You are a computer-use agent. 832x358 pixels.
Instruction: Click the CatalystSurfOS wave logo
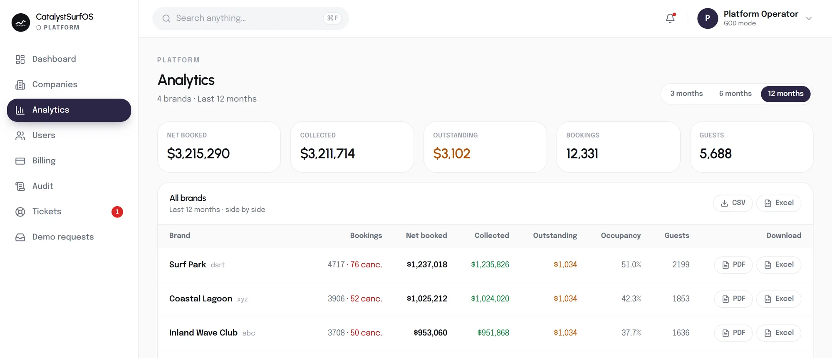click(x=21, y=22)
